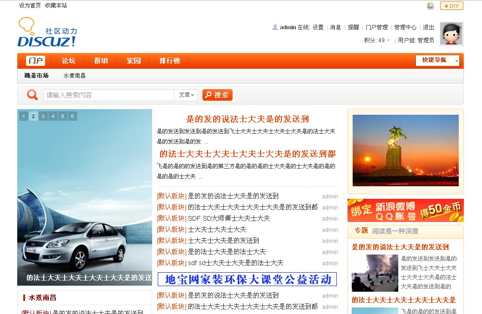The height and width of the screenshot is (314, 482).
Task: Click the 管理员 user group link
Action: coord(426,40)
